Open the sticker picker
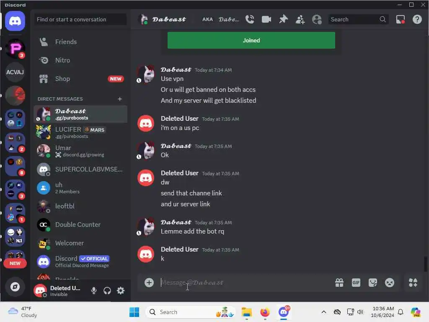This screenshot has height=322, width=429. point(372,282)
